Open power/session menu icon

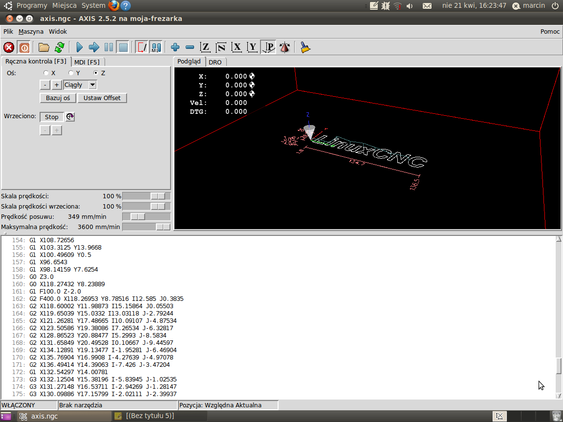(x=555, y=5)
